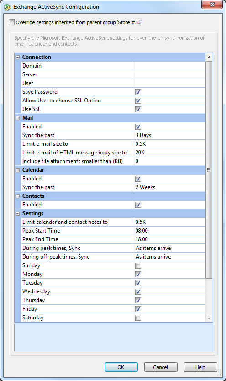Click the window resize grip
This screenshot has width=226, height=381.
pyautogui.click(x=219, y=375)
